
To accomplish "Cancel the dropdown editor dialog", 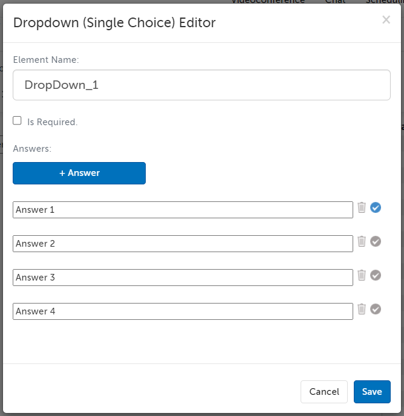I will [324, 392].
